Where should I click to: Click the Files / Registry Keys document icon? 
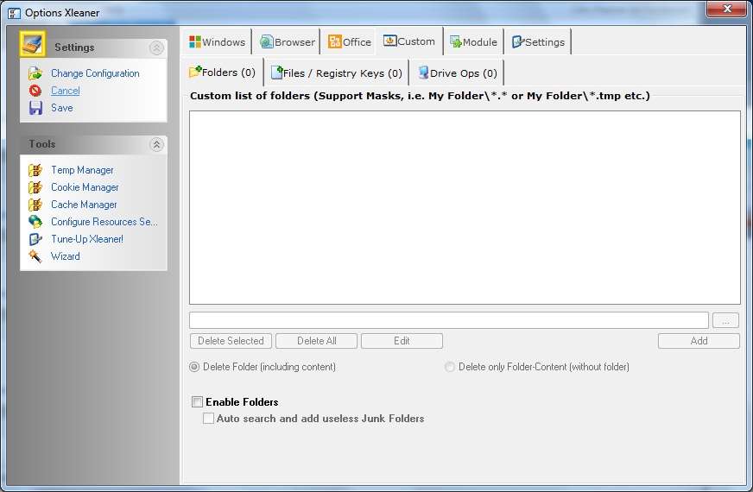276,73
